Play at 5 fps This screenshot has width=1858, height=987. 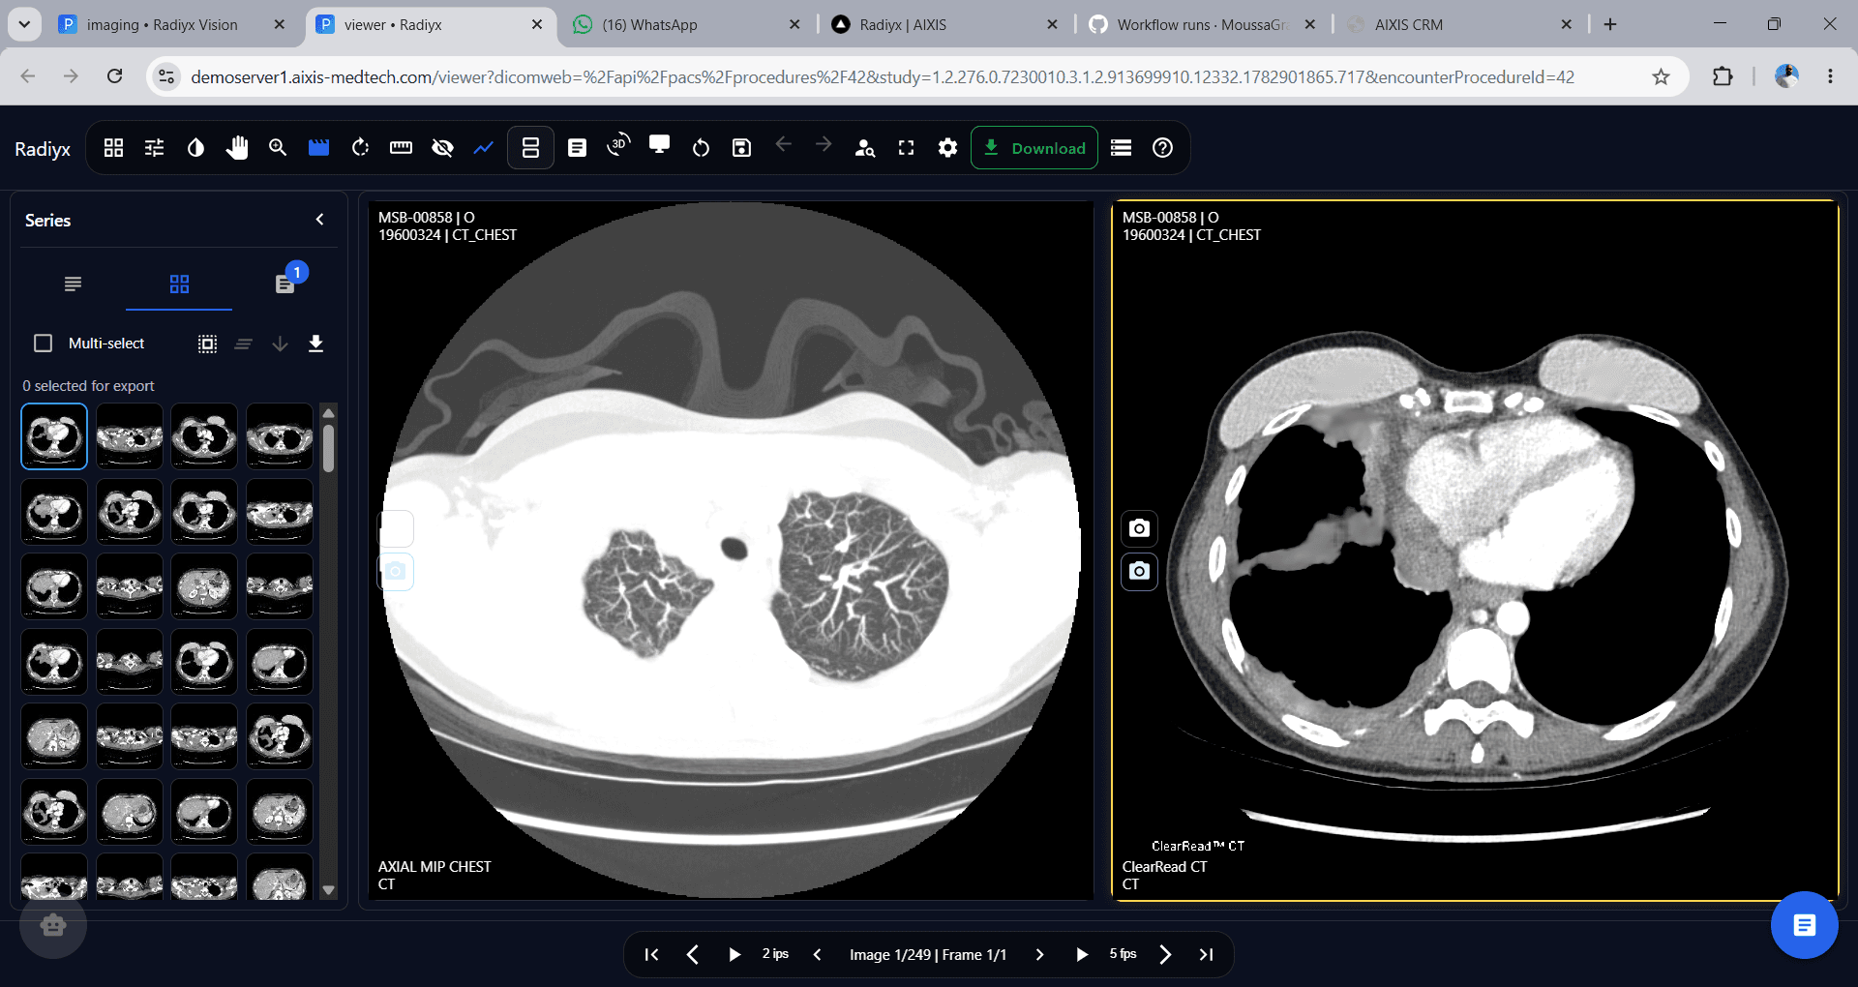[1082, 954]
